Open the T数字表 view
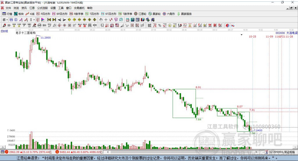Viewport: 298px width, 161px height. pos(125,14)
